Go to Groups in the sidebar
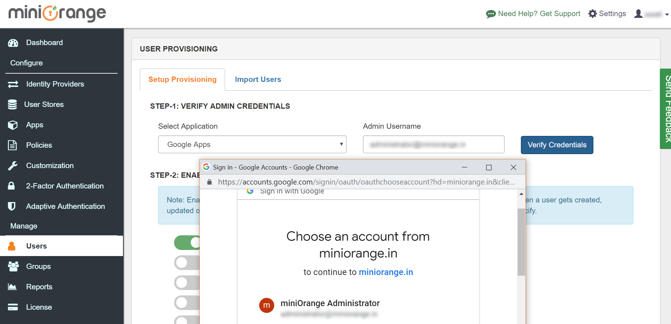Viewport: 671px width, 324px height. pos(38,266)
